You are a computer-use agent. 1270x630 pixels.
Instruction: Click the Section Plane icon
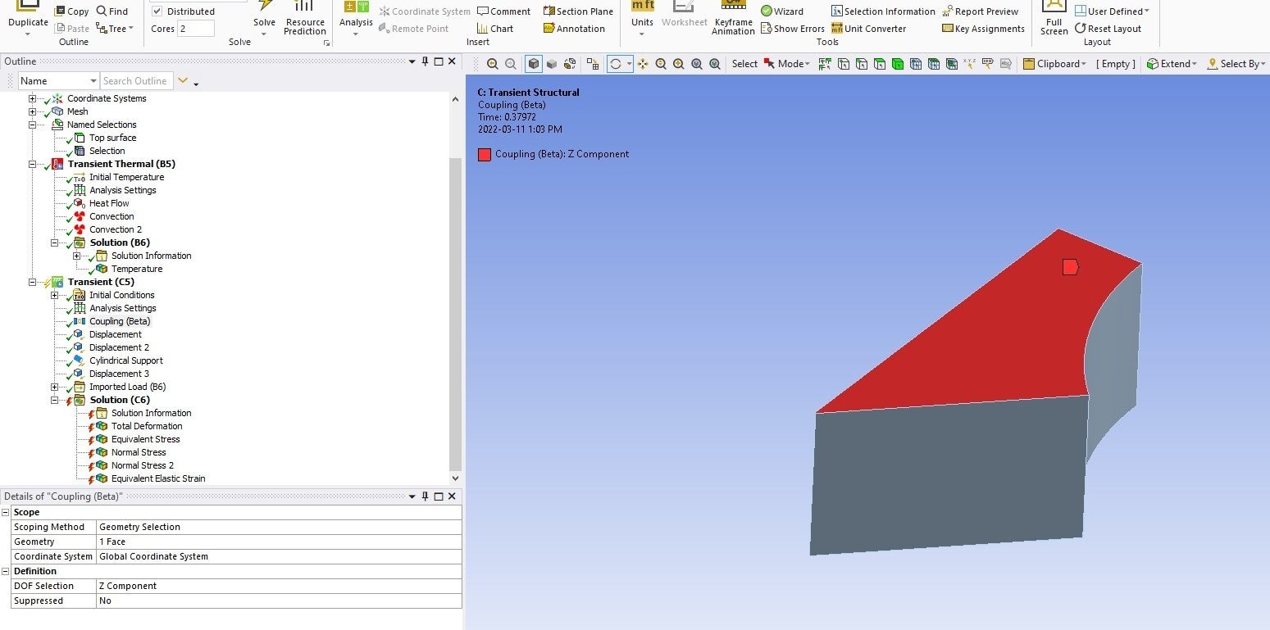point(549,11)
